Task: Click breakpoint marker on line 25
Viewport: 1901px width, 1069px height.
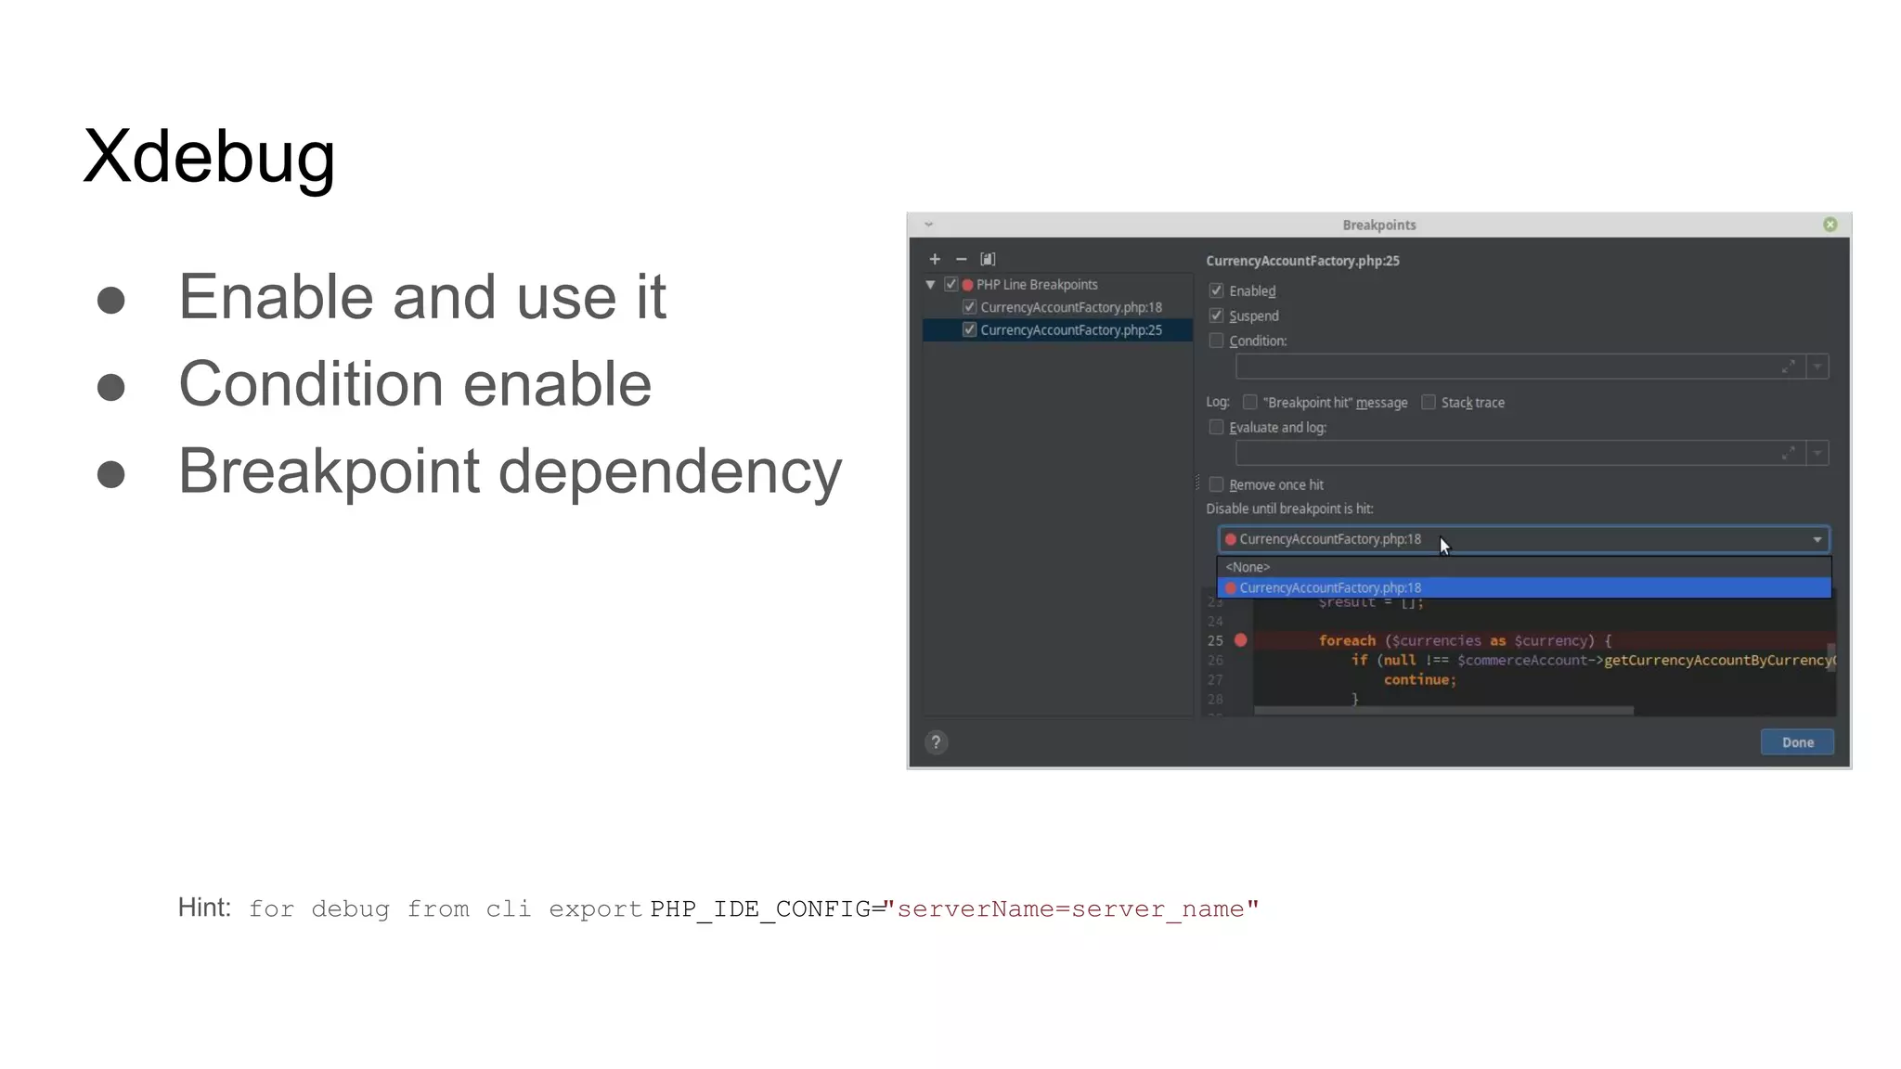Action: [1240, 640]
